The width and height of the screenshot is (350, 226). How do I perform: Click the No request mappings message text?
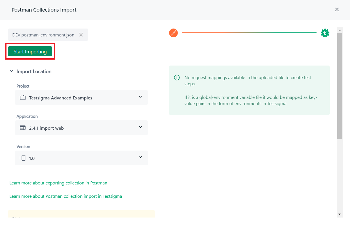[x=248, y=81]
